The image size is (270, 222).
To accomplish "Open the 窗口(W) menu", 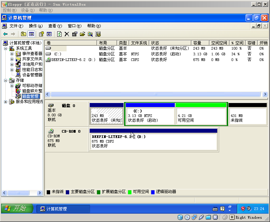I will [x=75, y=26].
